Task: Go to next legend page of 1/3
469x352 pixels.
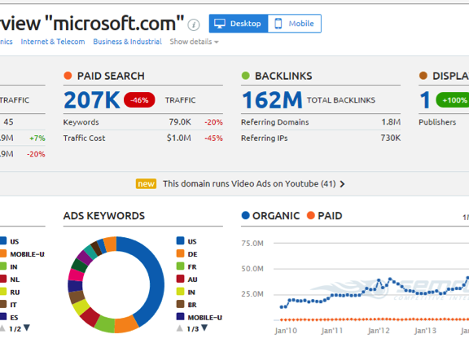Action: click(x=204, y=328)
